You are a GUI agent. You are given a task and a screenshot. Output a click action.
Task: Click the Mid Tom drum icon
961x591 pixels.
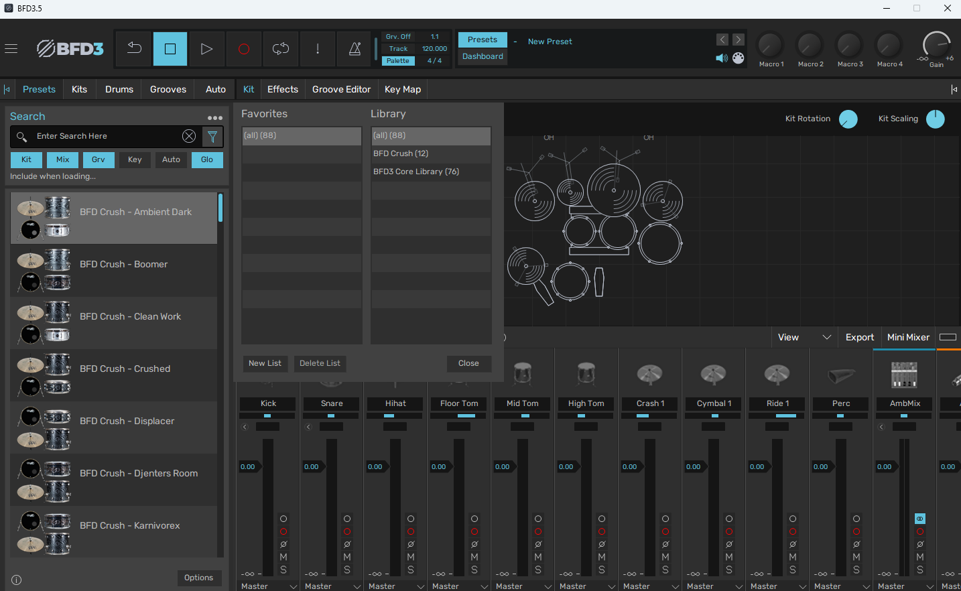523,374
